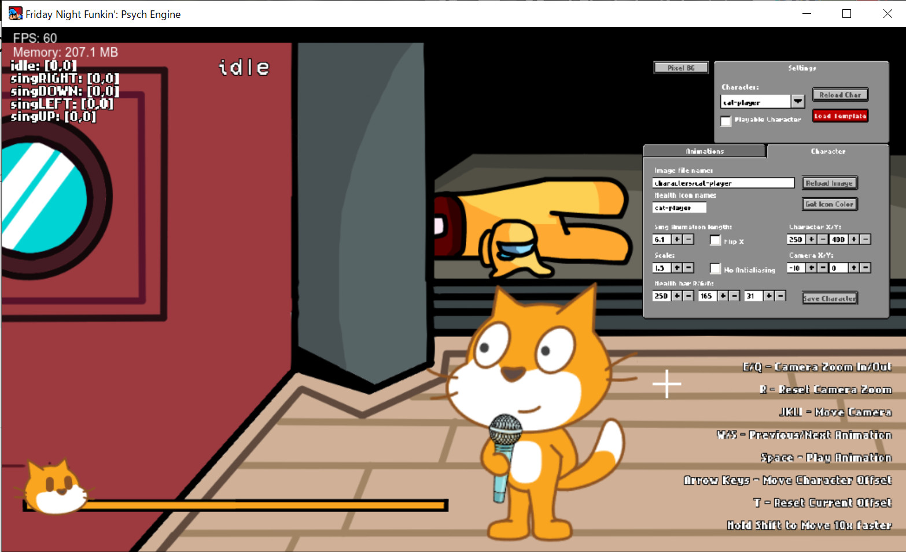
Task: Switch to the Animations tab
Action: (705, 151)
